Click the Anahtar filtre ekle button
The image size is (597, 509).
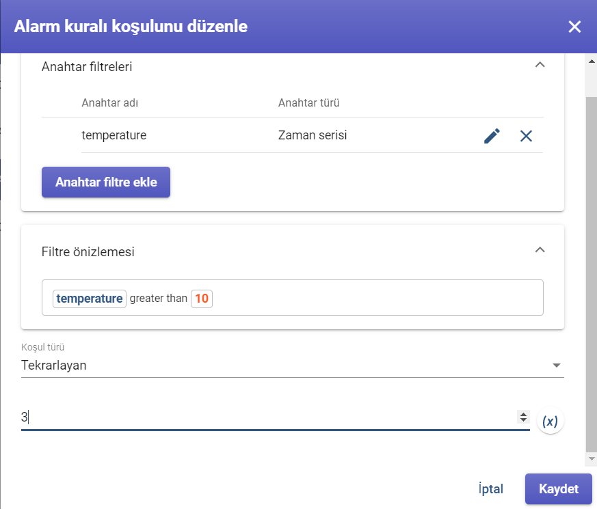coord(106,182)
